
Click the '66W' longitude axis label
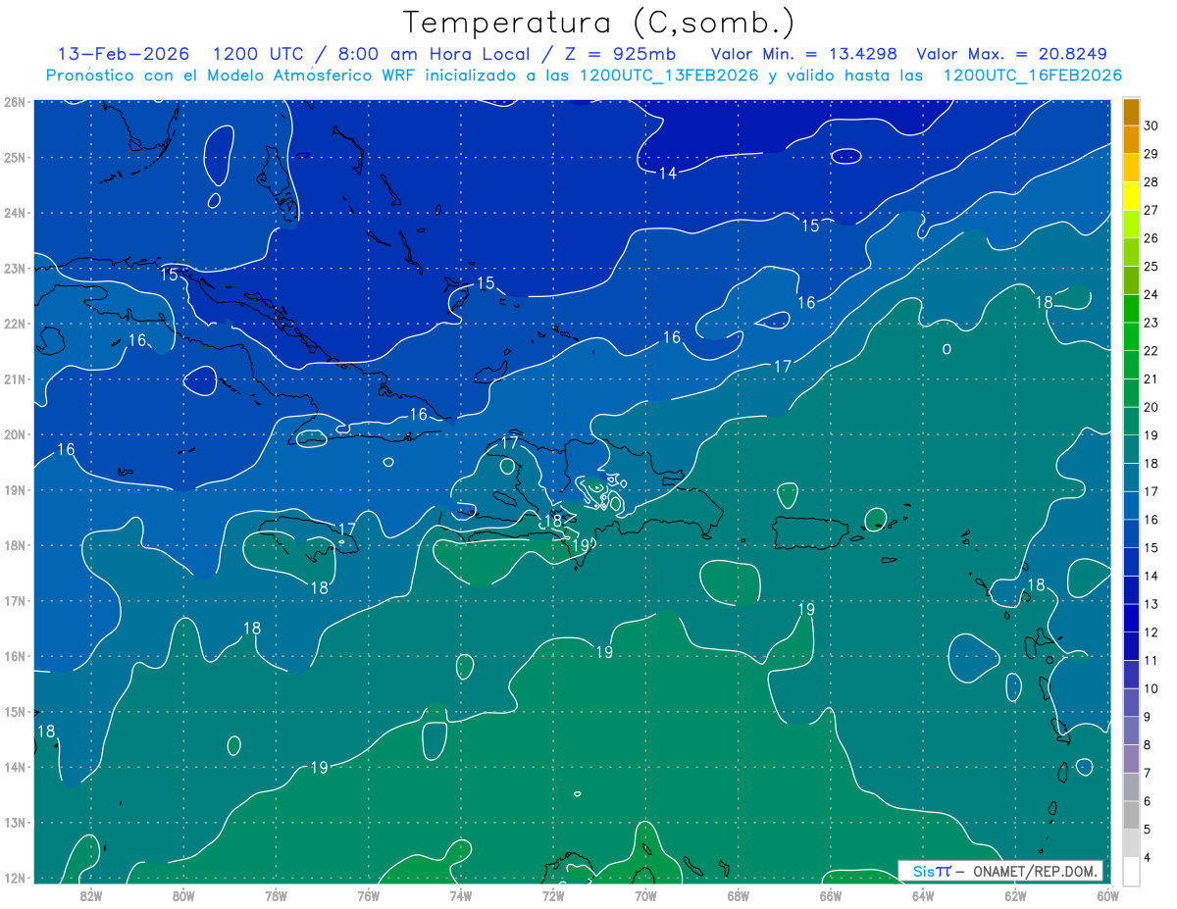click(831, 895)
